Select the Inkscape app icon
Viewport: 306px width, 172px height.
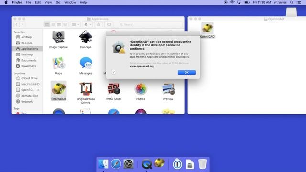(86, 37)
